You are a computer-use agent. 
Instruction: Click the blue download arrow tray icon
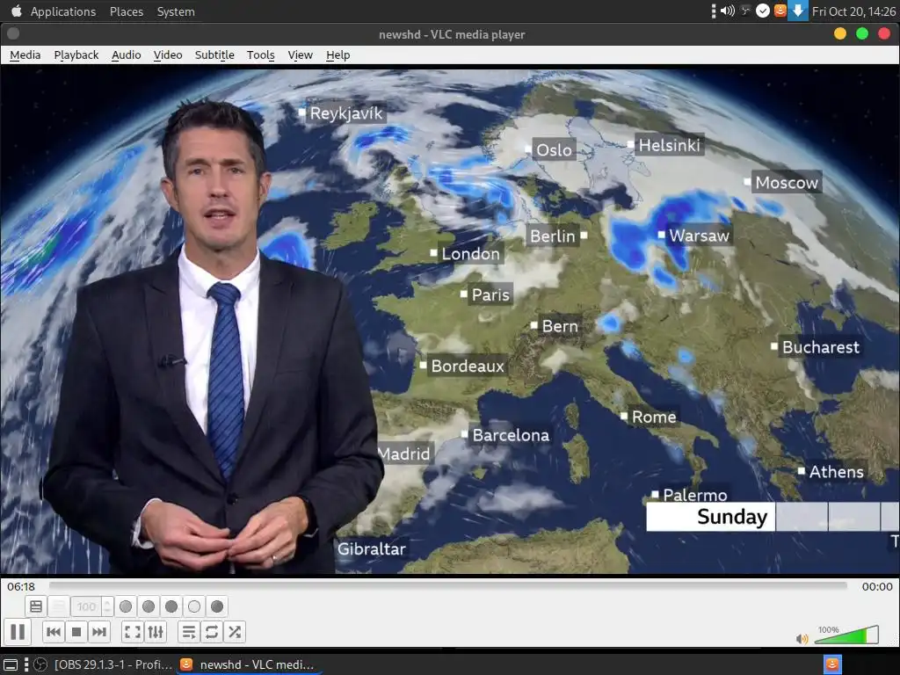798,11
